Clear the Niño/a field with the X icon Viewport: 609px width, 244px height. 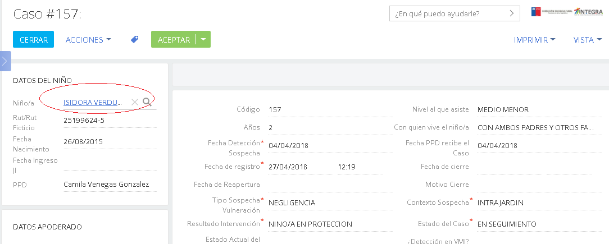(x=134, y=102)
